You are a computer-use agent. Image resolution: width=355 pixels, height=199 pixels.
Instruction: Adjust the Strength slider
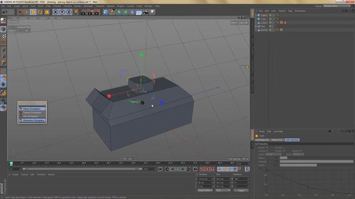point(316,161)
